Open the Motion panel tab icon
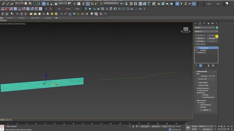 click(208, 24)
